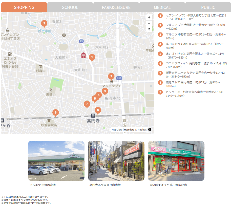
Task: Click the 野方1 map label
Action: point(138,68)
